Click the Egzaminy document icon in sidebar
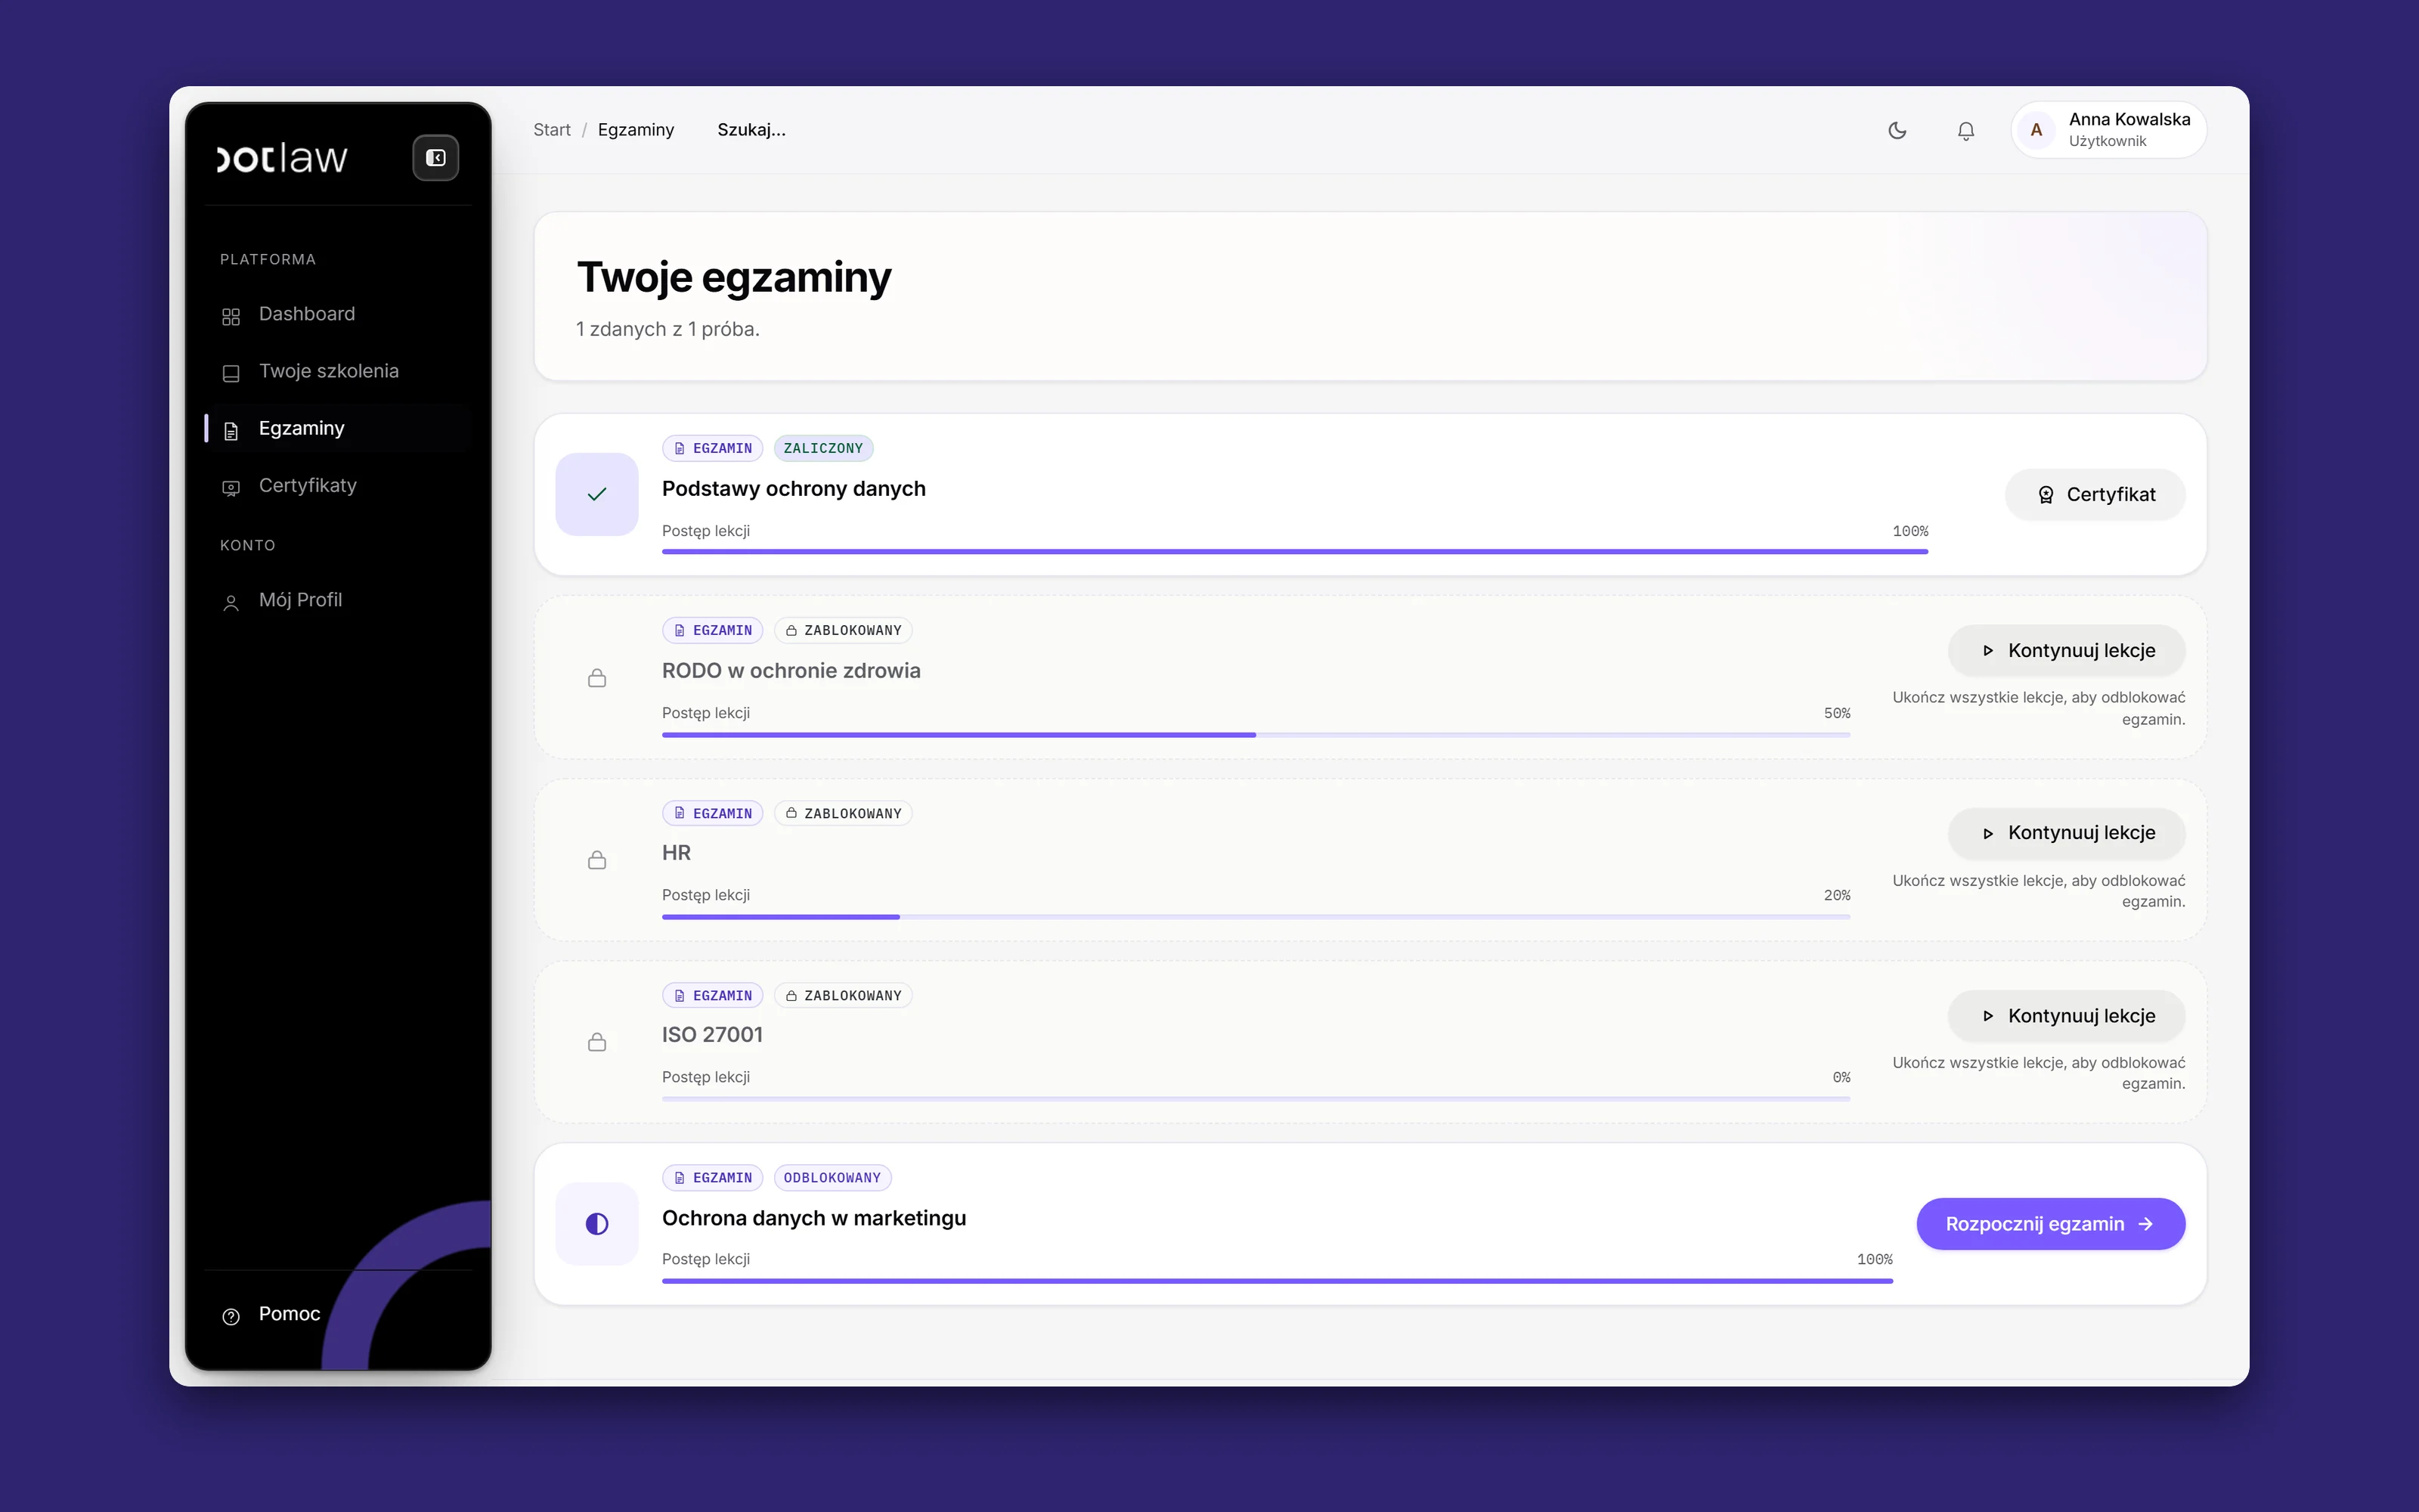The width and height of the screenshot is (2419, 1512). [x=231, y=430]
